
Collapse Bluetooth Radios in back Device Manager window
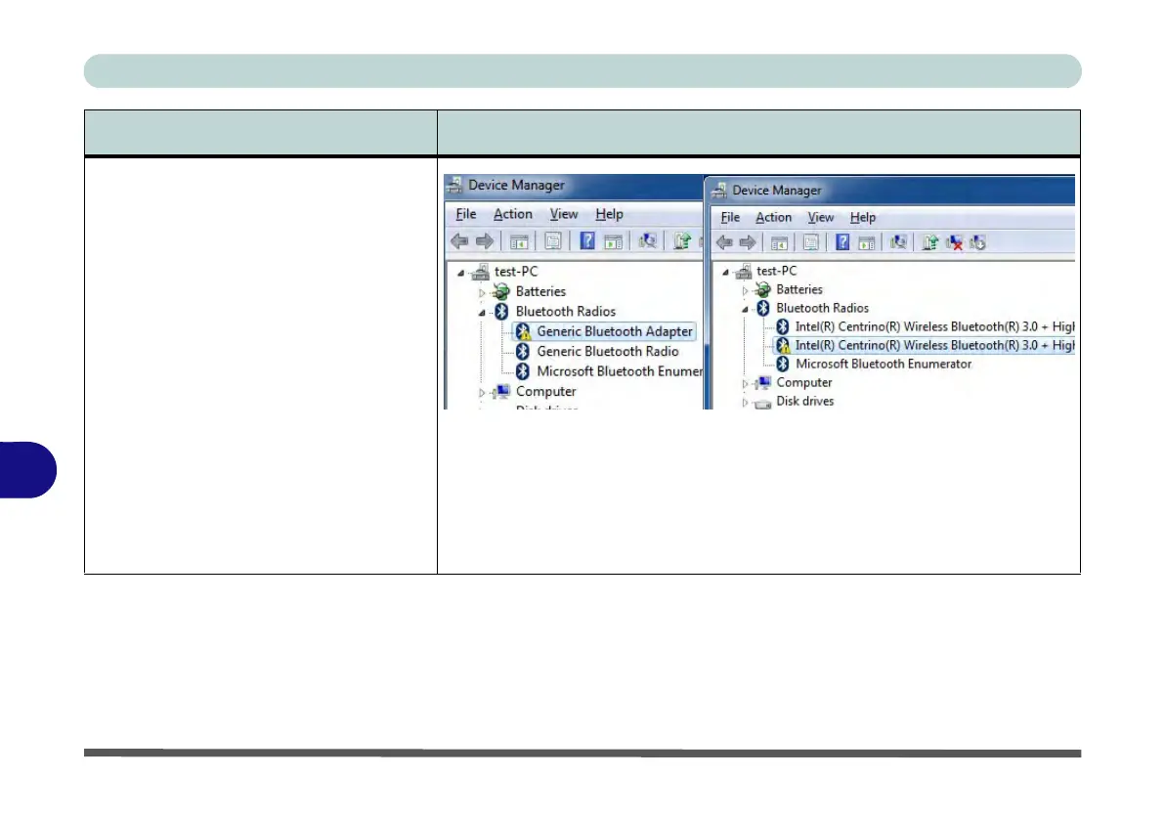point(482,313)
